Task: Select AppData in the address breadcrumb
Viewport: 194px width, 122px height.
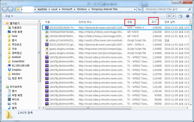Action: [x=42, y=9]
